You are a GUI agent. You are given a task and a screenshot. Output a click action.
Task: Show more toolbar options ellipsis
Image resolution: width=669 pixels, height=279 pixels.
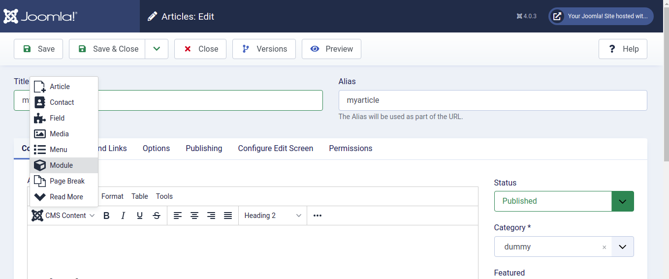pyautogui.click(x=318, y=216)
